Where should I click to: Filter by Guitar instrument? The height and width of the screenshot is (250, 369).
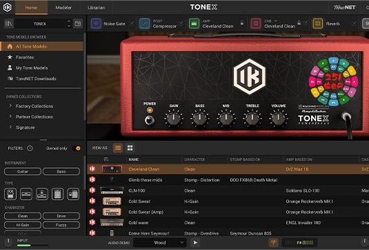point(23,171)
